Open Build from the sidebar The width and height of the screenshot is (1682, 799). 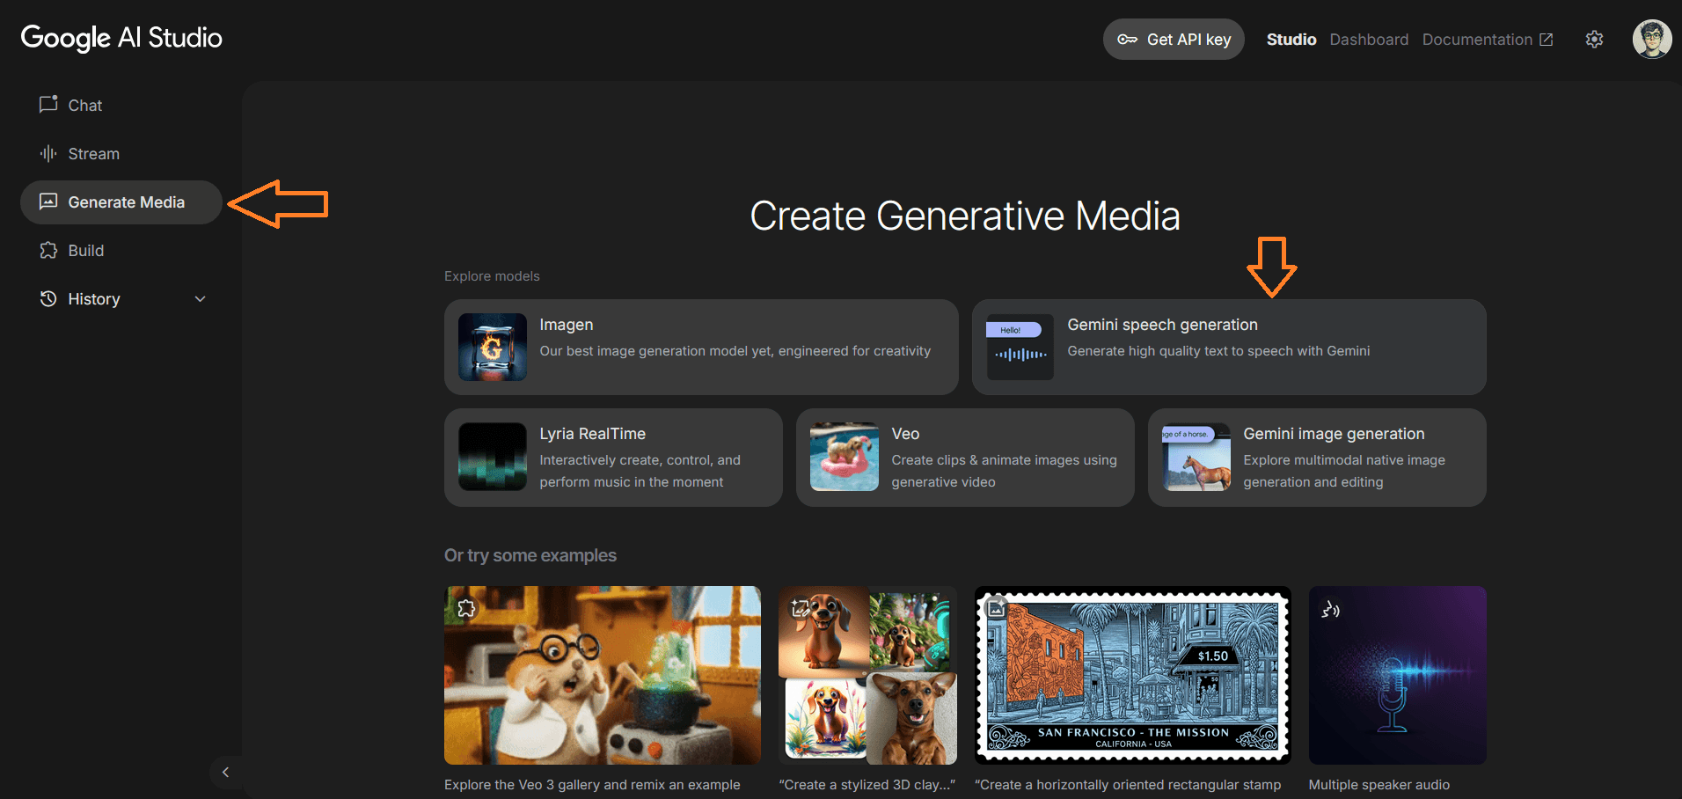point(48,250)
